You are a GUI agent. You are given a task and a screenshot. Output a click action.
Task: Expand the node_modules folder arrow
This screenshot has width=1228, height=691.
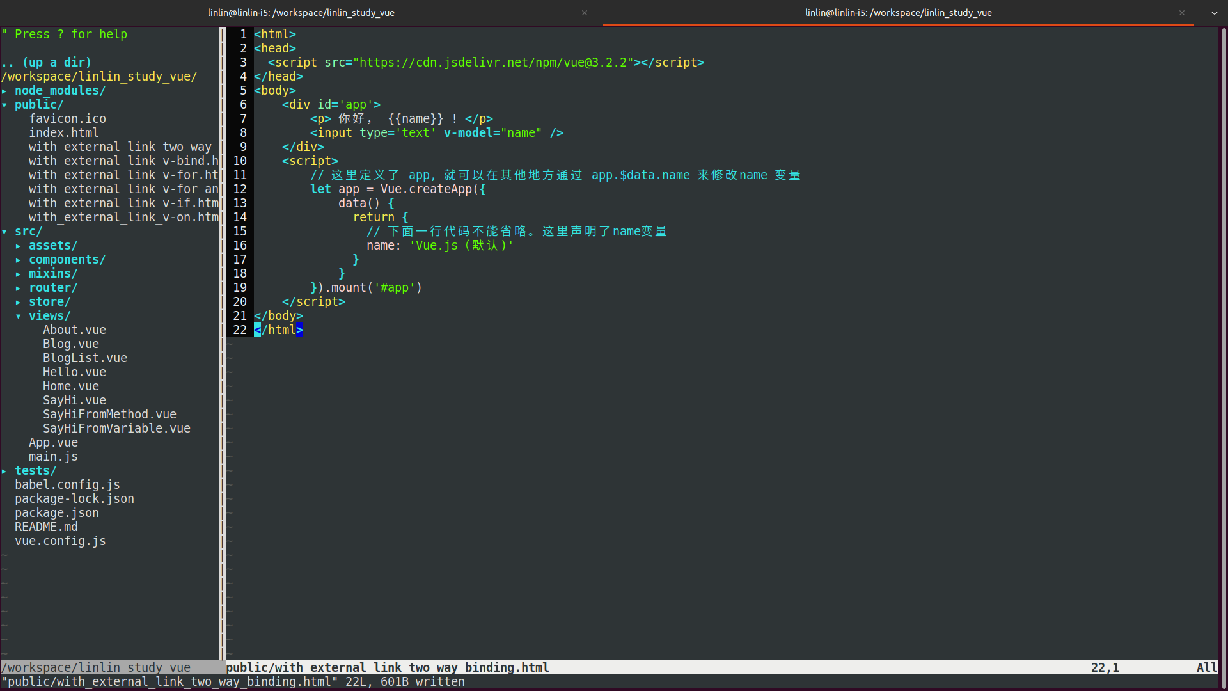pos(4,91)
